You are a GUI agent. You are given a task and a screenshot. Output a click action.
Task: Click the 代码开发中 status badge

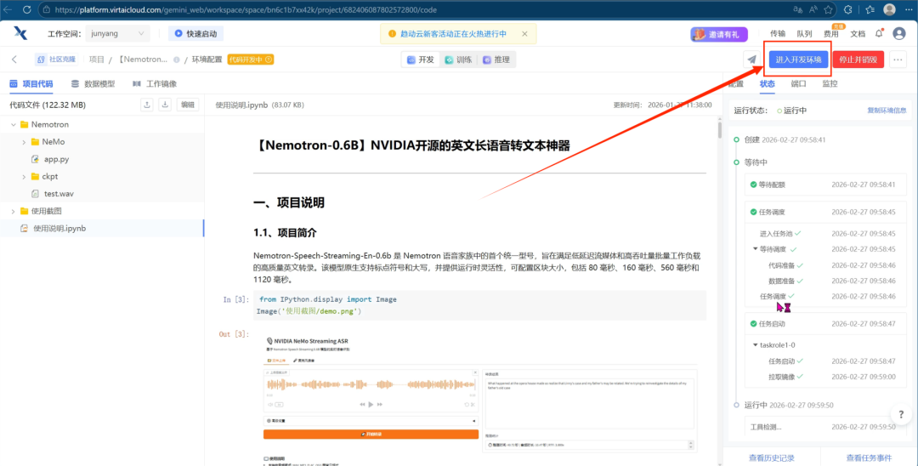[251, 60]
